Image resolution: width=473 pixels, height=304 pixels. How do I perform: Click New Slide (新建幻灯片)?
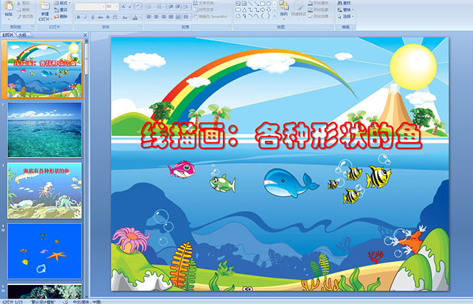point(45,11)
